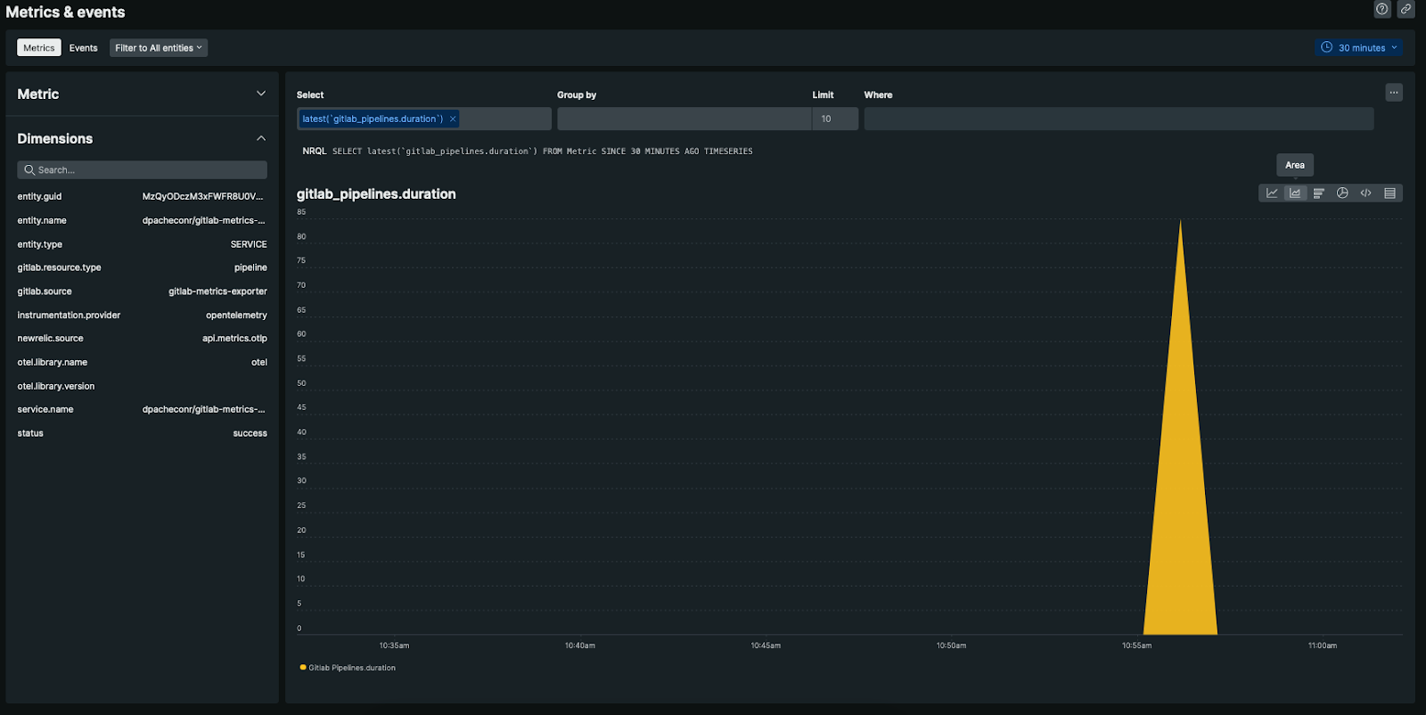
Task: Select the Area chart type icon
Action: [x=1295, y=193]
